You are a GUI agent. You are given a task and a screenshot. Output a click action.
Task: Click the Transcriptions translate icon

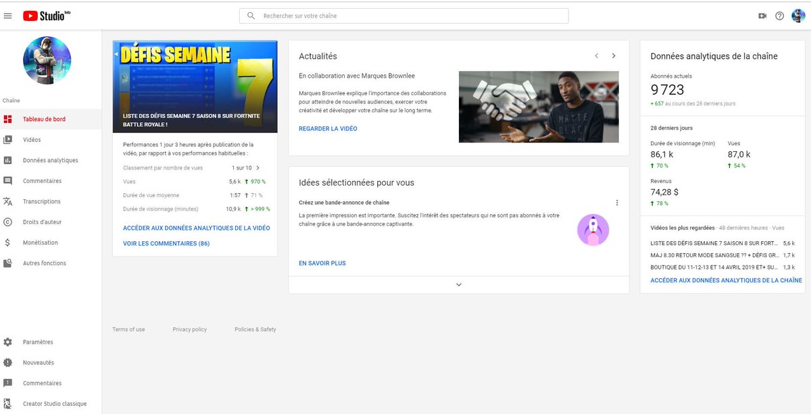click(8, 201)
